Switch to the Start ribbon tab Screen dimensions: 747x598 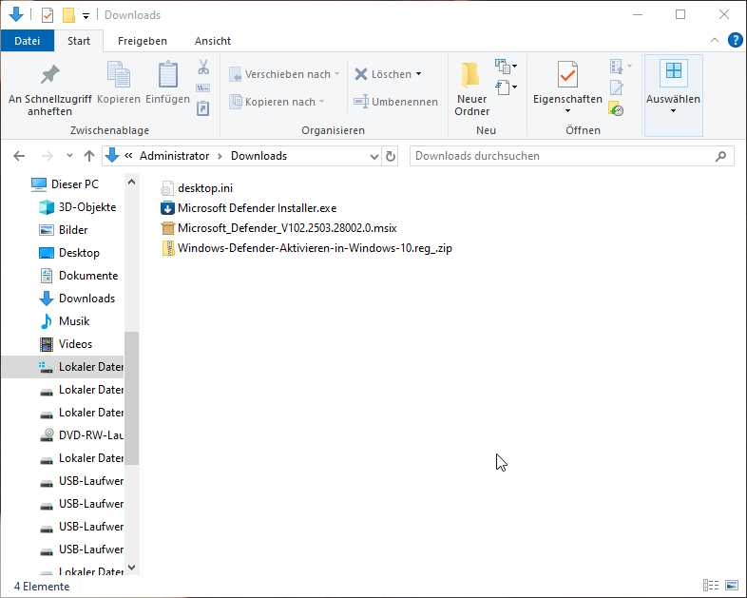(x=79, y=41)
